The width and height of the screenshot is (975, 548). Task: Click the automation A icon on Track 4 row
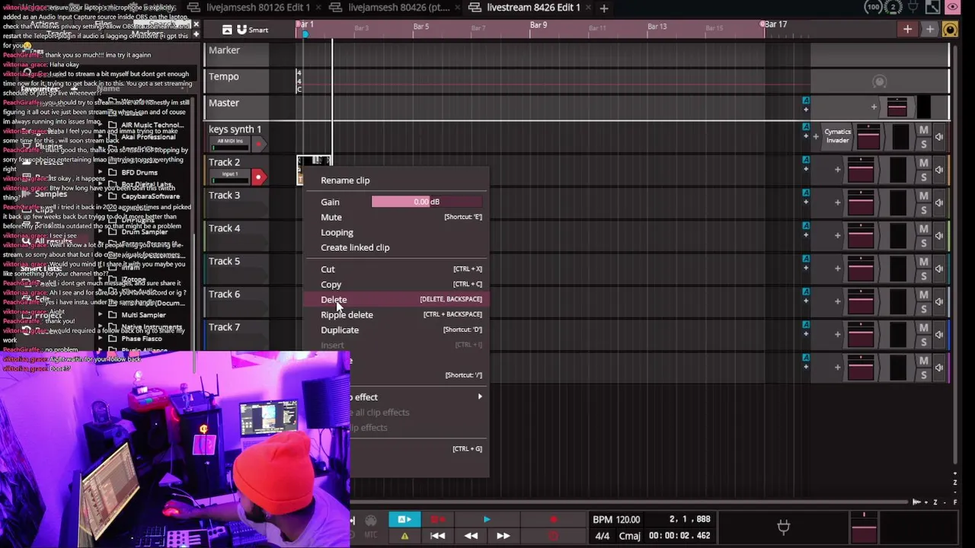[x=806, y=226]
